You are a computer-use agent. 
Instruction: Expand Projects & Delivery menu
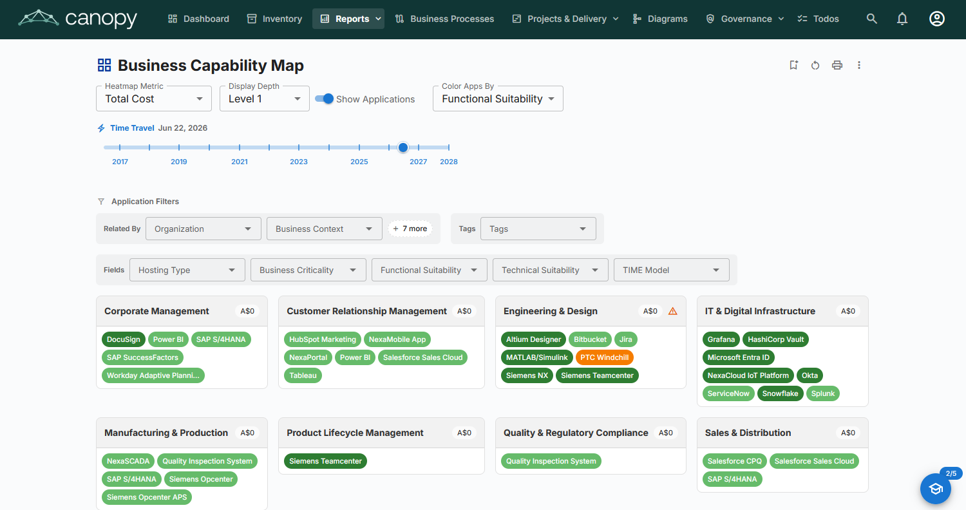pos(565,19)
